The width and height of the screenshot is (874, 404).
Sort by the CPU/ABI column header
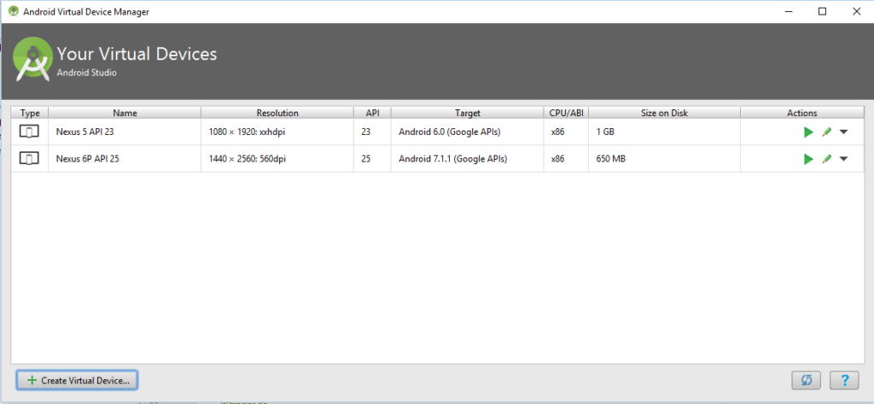tap(567, 113)
